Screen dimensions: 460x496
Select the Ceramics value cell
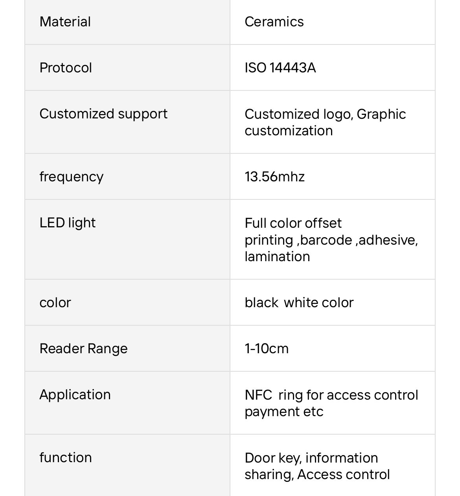(x=333, y=22)
